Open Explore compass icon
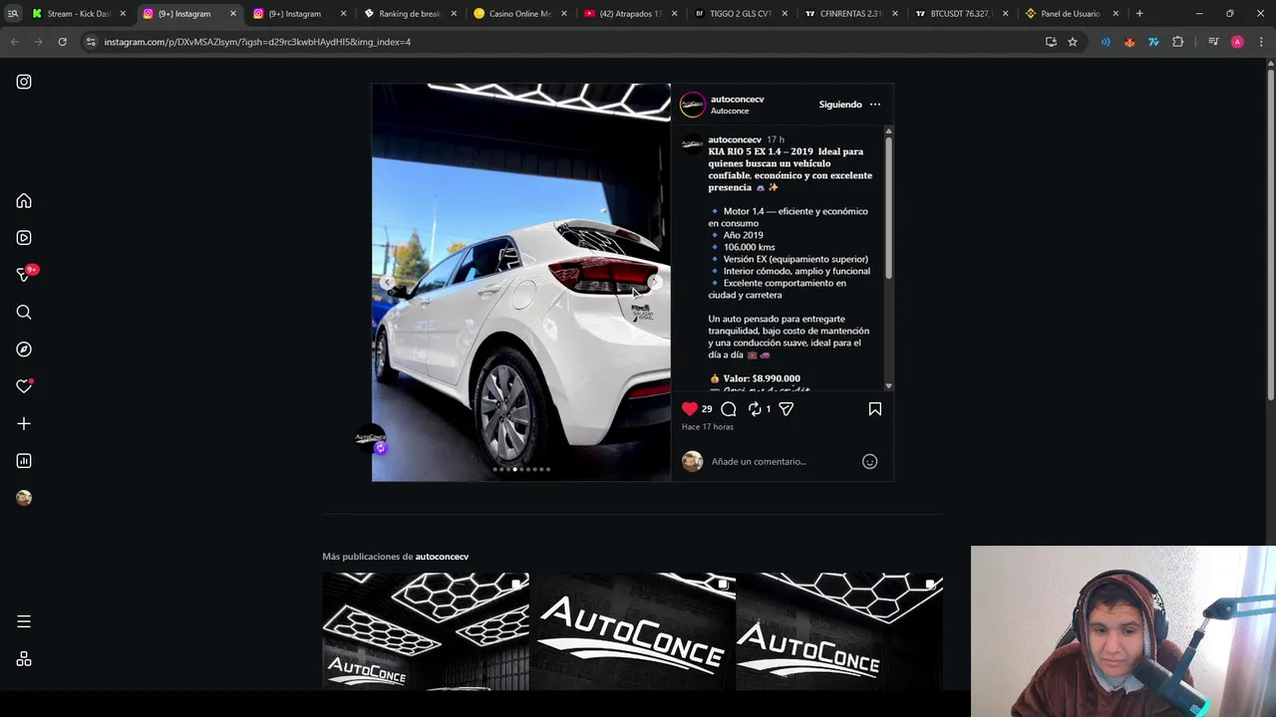 pos(24,350)
